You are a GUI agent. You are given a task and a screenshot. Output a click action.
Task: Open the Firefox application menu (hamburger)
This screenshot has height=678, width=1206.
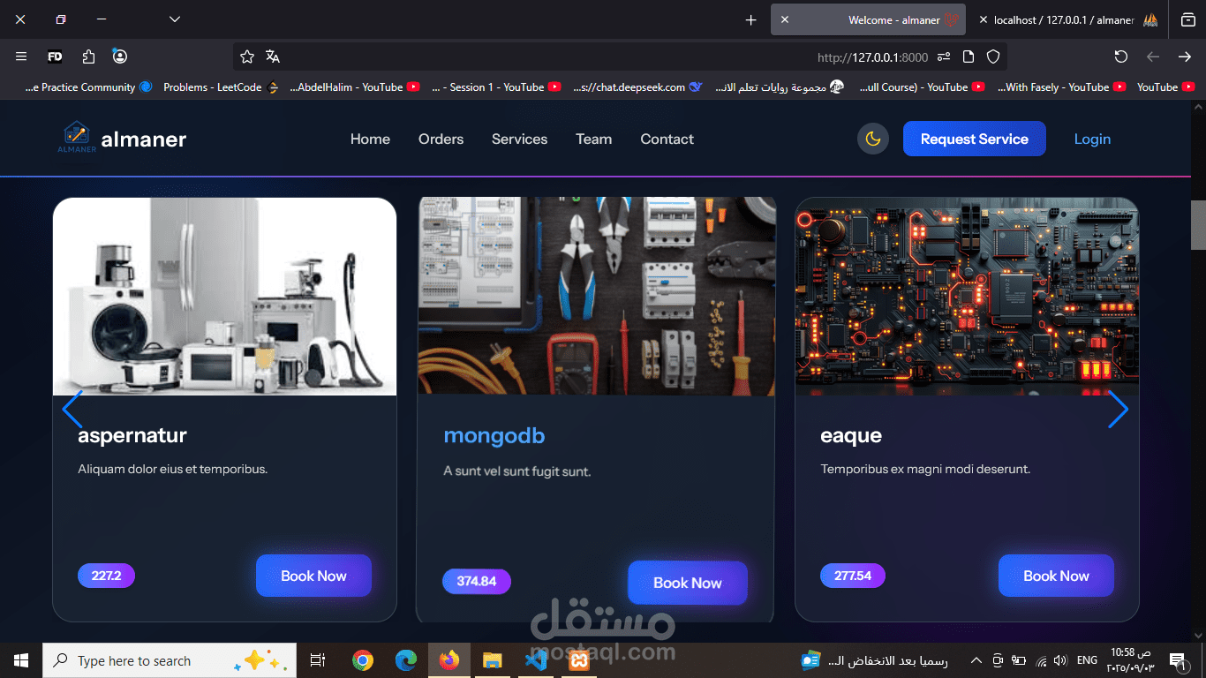[21, 56]
